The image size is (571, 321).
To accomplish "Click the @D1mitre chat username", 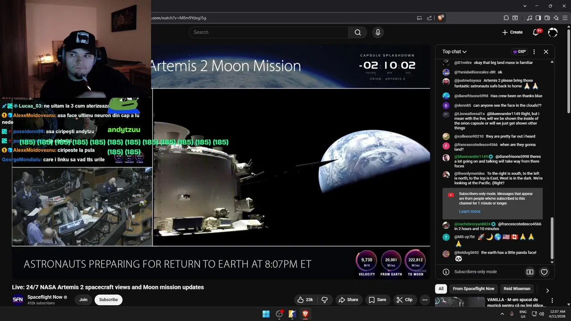I will 463,63.
